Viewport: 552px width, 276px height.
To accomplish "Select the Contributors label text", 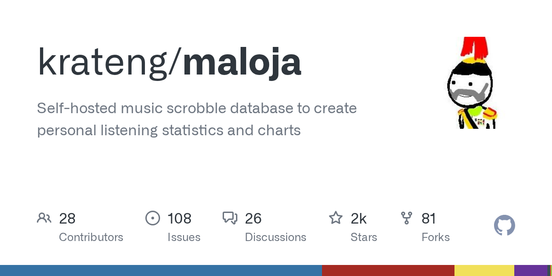I will tap(91, 237).
